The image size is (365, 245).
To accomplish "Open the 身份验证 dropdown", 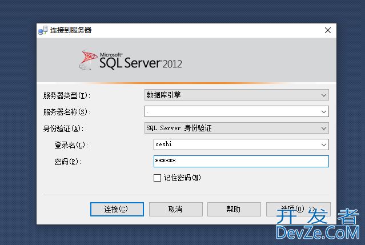I will 236,128.
